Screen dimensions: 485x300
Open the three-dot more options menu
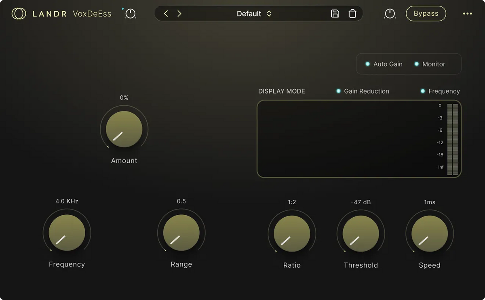467,14
